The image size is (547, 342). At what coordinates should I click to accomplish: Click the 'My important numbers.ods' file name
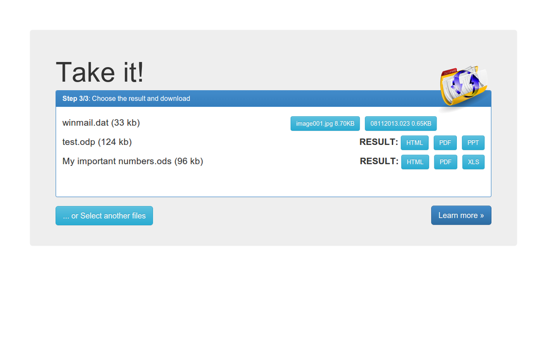coord(132,162)
